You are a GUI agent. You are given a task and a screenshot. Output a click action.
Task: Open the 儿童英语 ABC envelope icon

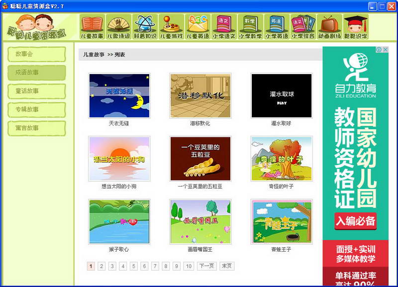pos(198,27)
